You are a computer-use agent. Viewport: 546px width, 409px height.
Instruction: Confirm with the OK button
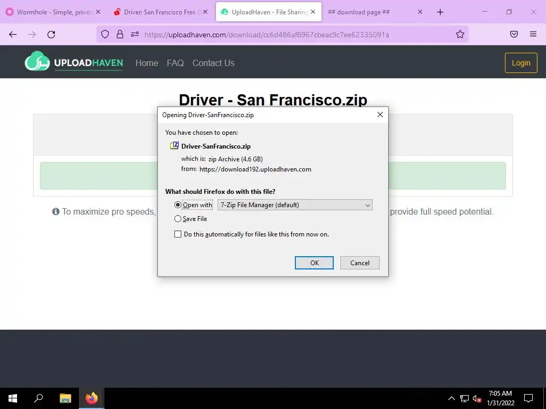point(314,263)
